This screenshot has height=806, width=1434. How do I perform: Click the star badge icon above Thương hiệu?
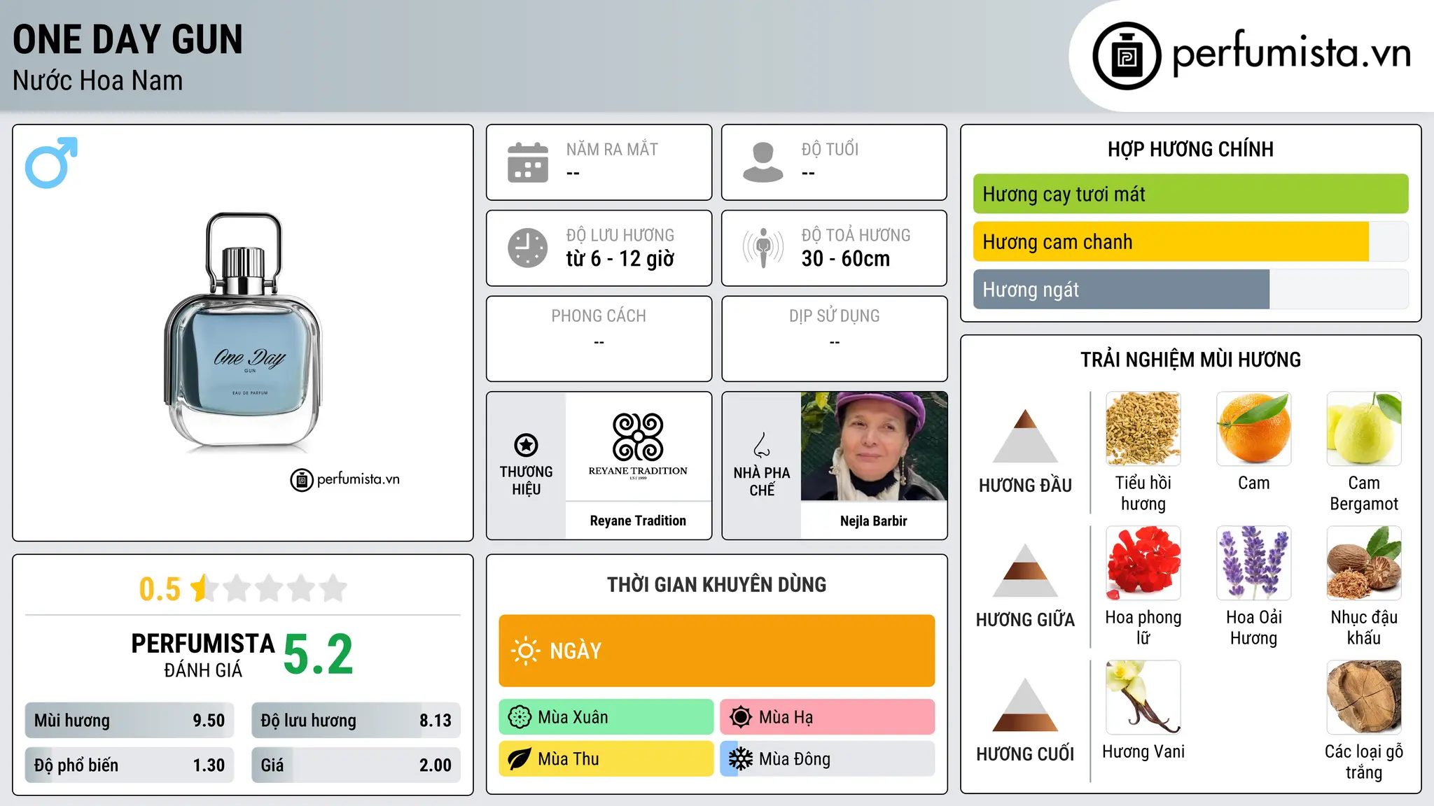pyautogui.click(x=526, y=445)
